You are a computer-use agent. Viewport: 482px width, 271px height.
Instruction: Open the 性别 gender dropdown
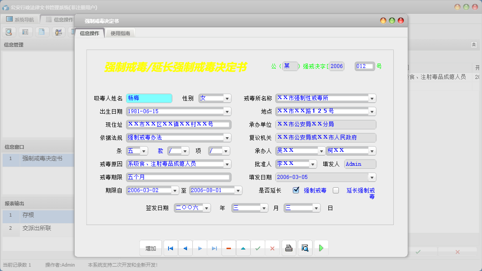pyautogui.click(x=227, y=98)
